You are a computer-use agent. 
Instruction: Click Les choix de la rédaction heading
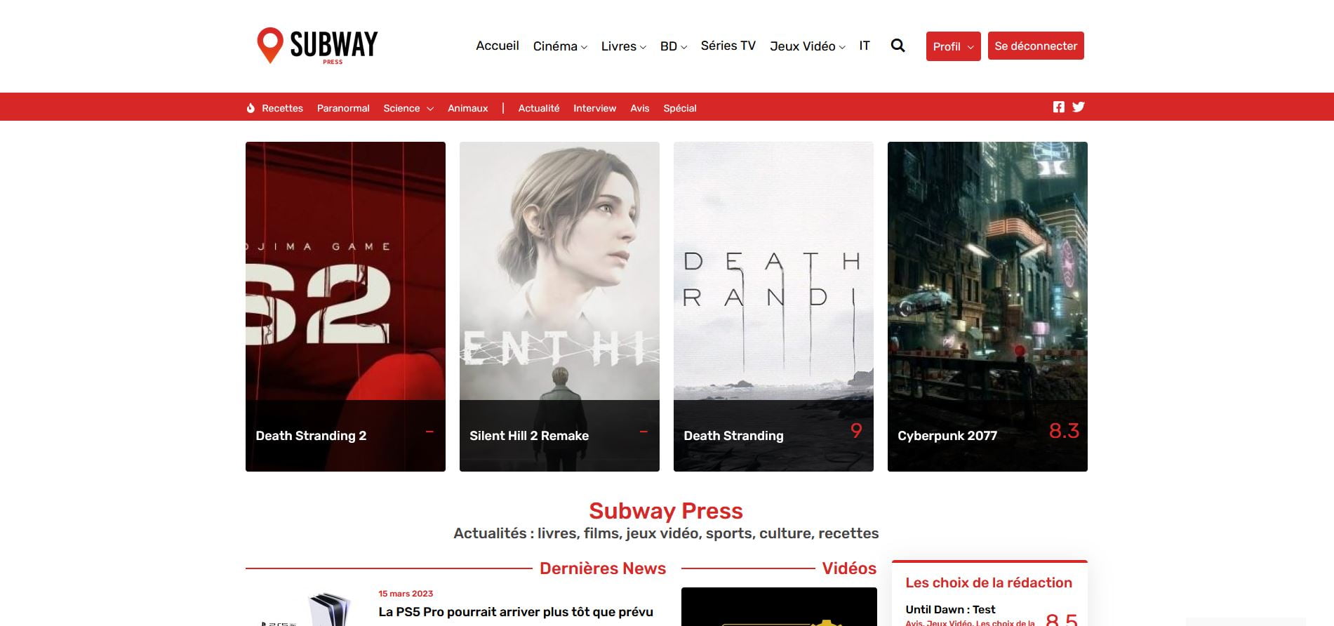[989, 582]
